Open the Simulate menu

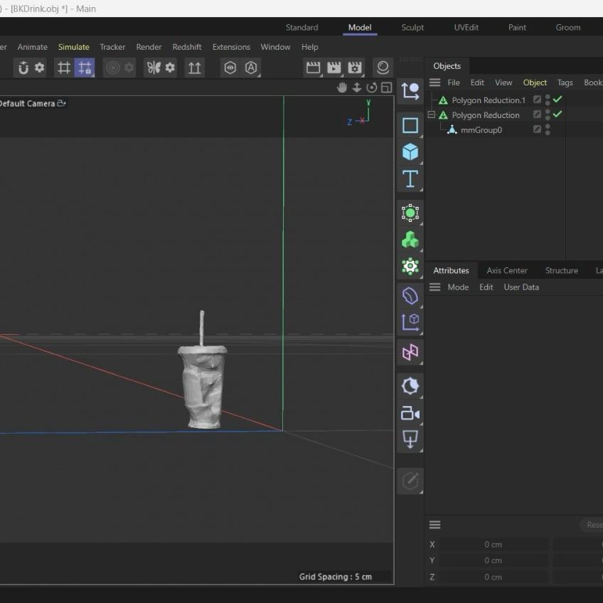74,47
